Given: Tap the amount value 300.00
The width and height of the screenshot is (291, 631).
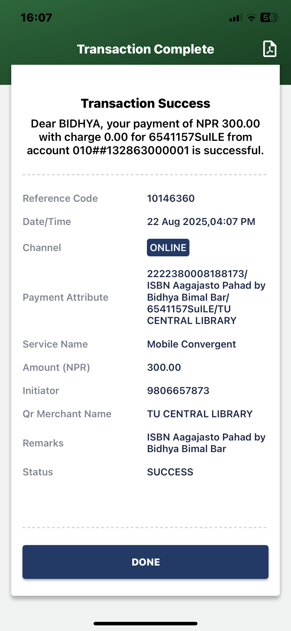Looking at the screenshot, I should 164,367.
